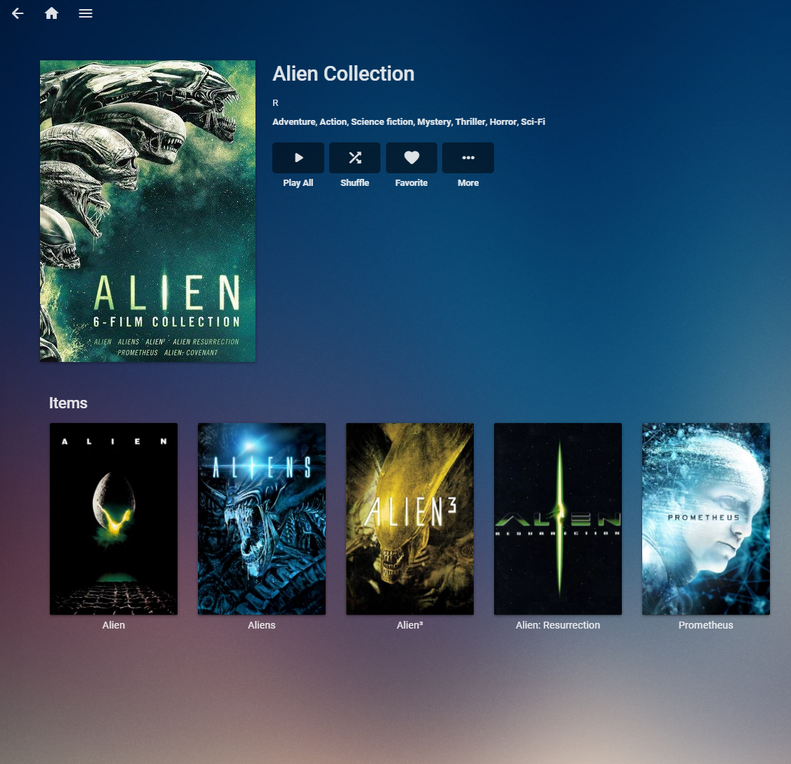Click the Prometheus title text
This screenshot has height=764, width=791.
click(x=706, y=625)
